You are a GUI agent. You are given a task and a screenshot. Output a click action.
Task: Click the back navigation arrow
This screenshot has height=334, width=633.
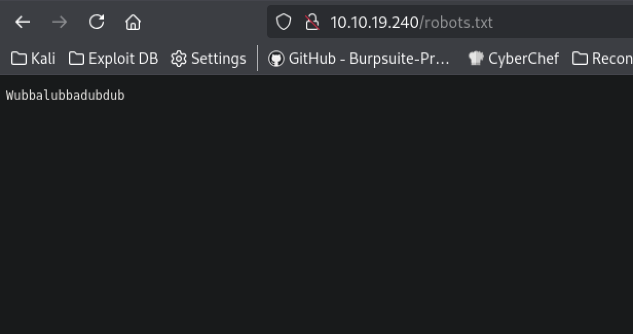[x=22, y=22]
